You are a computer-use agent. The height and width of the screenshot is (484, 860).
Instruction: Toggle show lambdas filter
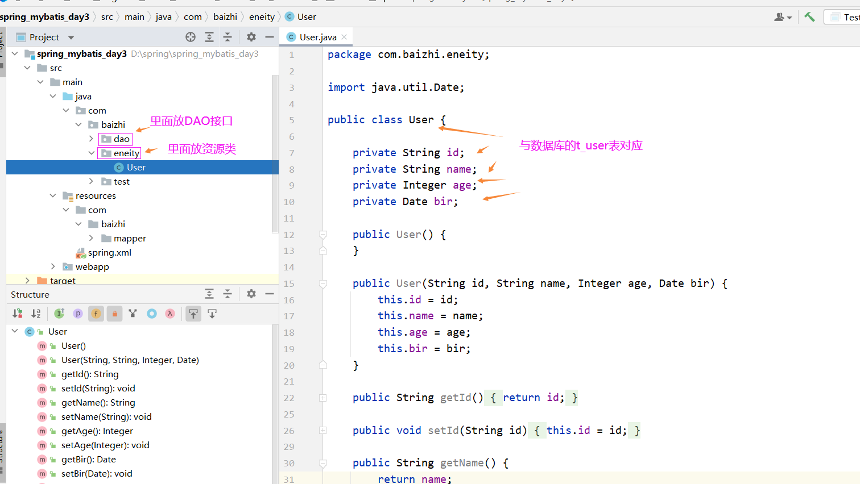click(170, 314)
